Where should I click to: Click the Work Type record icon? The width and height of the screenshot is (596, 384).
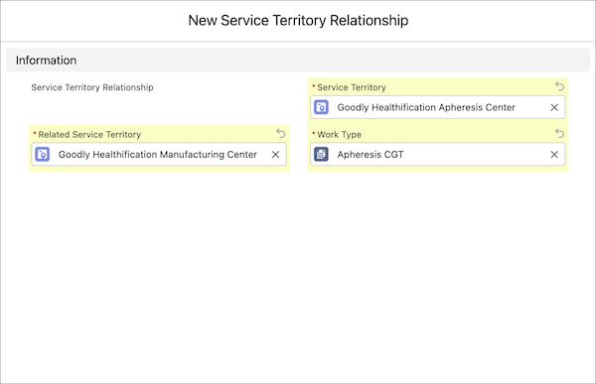321,155
